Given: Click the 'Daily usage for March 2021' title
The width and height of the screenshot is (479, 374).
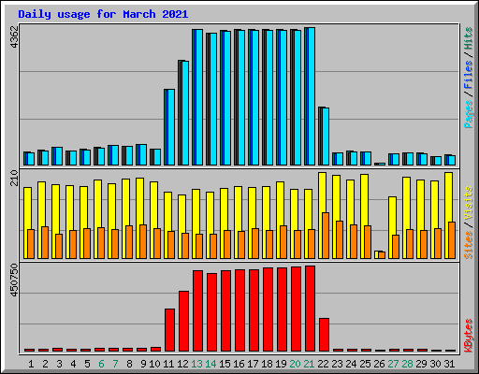Looking at the screenshot, I should pos(103,14).
